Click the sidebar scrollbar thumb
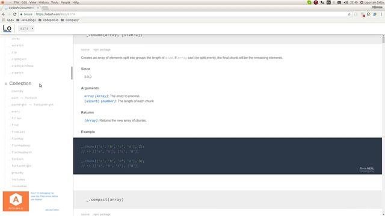This screenshot has width=385, height=216. (x=72, y=73)
